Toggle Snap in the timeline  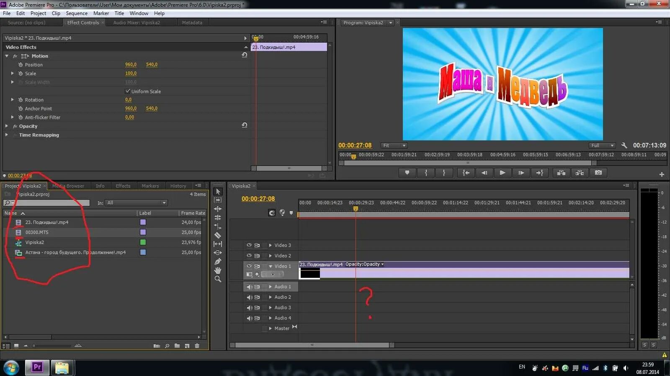coord(272,213)
